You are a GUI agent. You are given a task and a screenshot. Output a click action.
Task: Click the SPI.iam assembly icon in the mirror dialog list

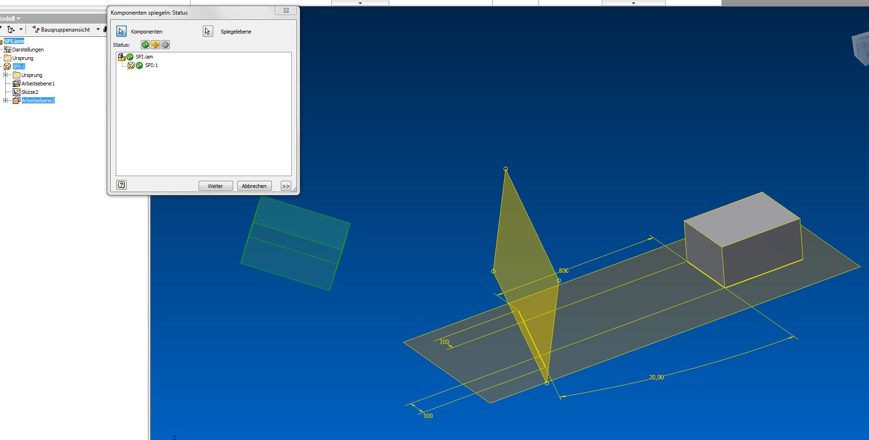(122, 57)
